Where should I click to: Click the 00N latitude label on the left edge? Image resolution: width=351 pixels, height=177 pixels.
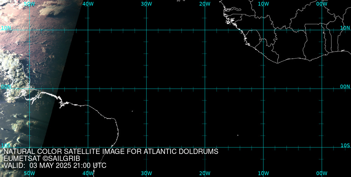(6, 87)
